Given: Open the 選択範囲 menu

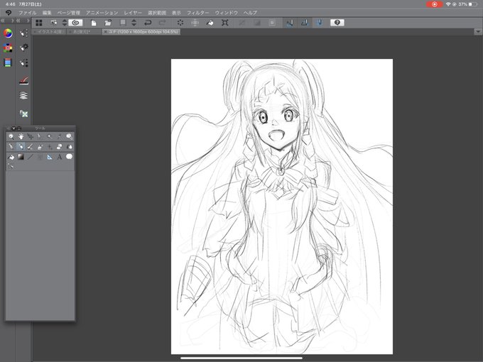Looking at the screenshot, I should pyautogui.click(x=157, y=13).
